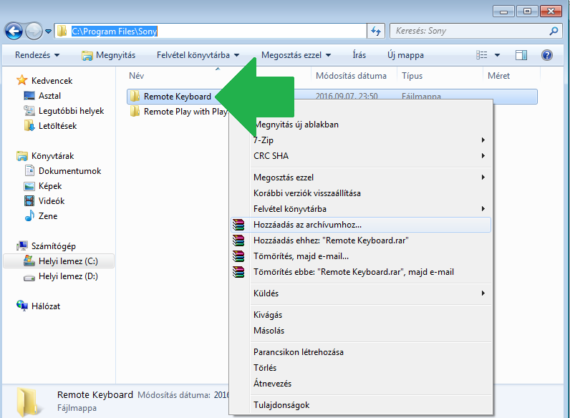The image size is (570, 418).
Task: Expand Felvétel könyvtárba in context menu
Action: coord(361,209)
